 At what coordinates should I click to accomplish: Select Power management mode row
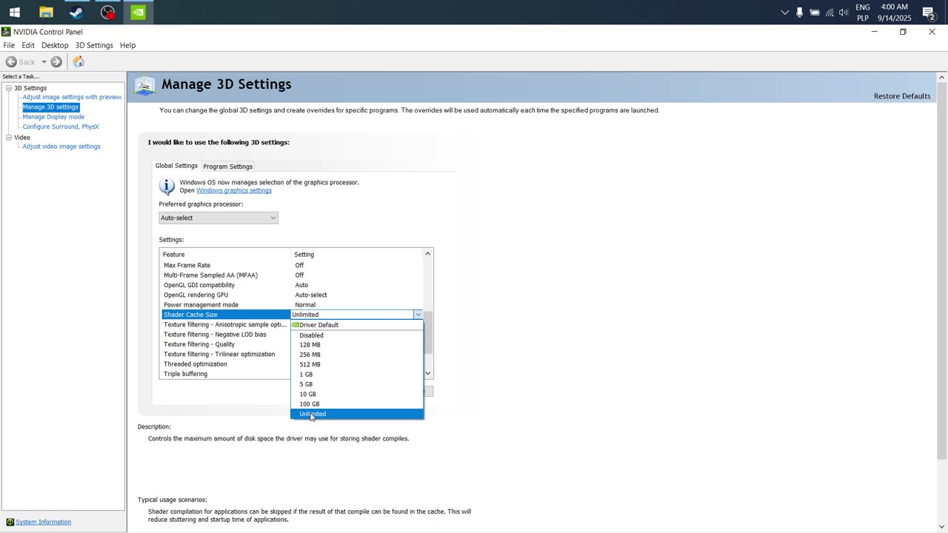point(292,305)
